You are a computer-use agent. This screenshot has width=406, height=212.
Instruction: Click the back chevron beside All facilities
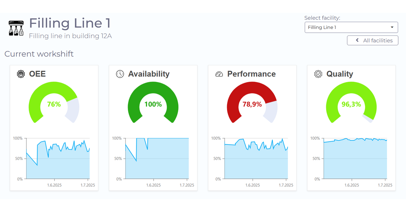(357, 41)
